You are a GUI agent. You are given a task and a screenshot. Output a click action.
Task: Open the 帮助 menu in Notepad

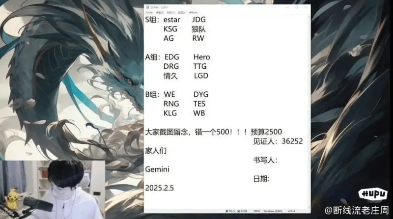click(x=193, y=13)
